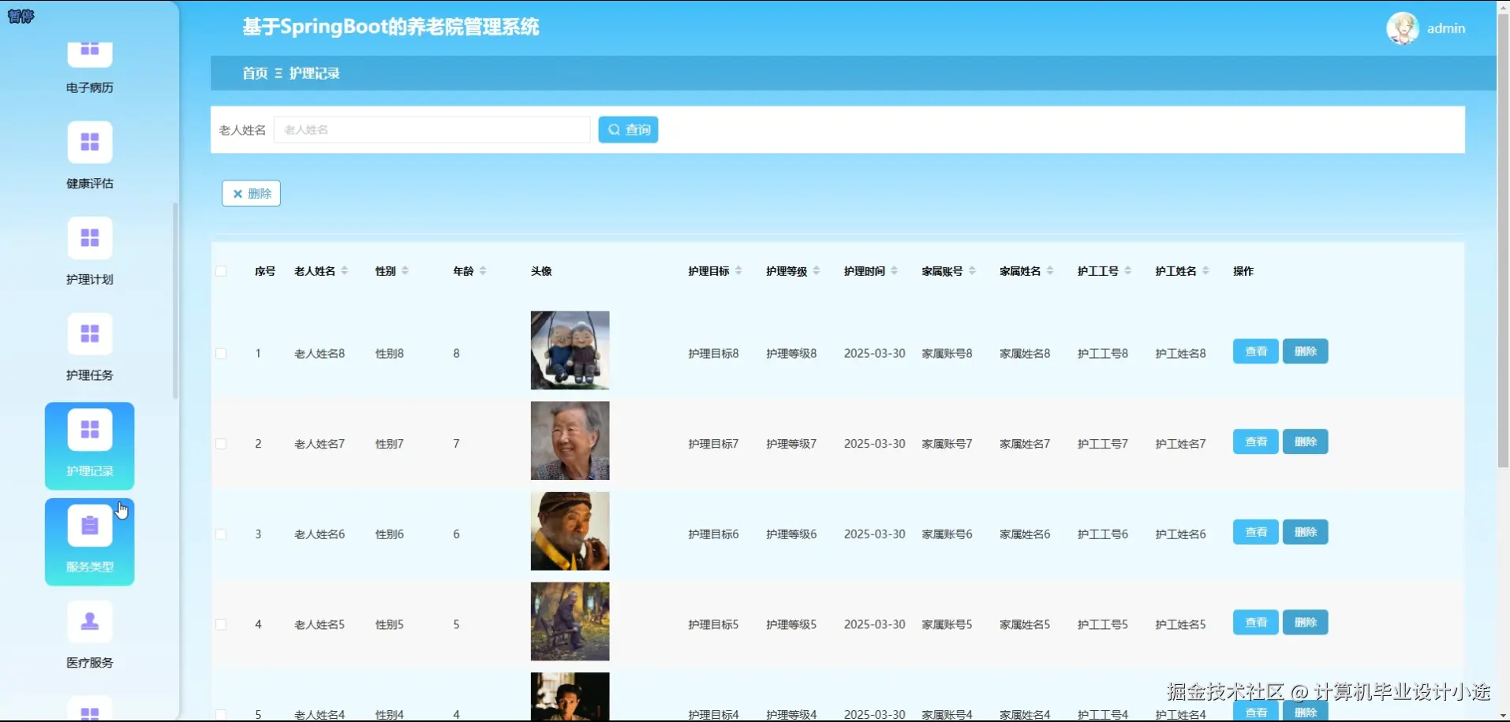1510x722 pixels.
Task: Click the 查询 search button
Action: coord(628,130)
